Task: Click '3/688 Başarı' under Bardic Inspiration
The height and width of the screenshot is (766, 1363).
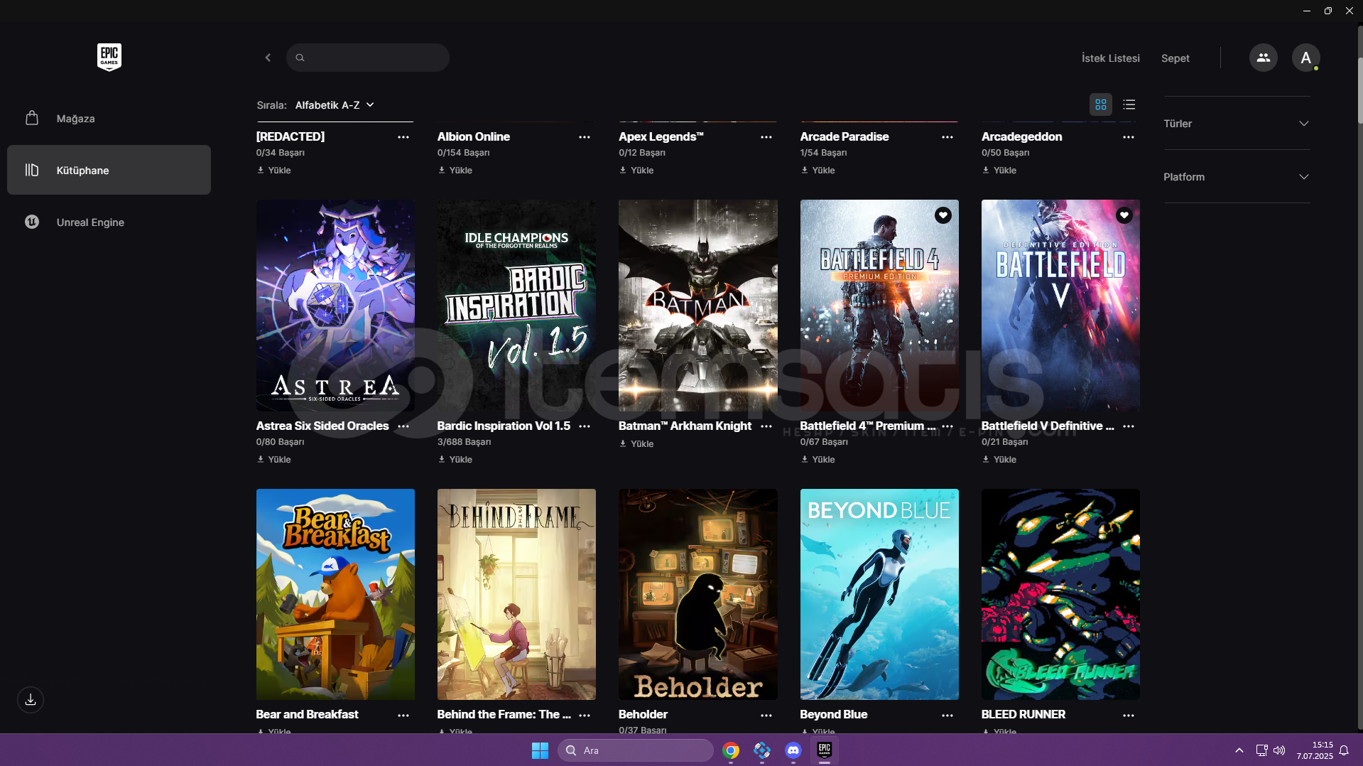Action: click(x=464, y=442)
